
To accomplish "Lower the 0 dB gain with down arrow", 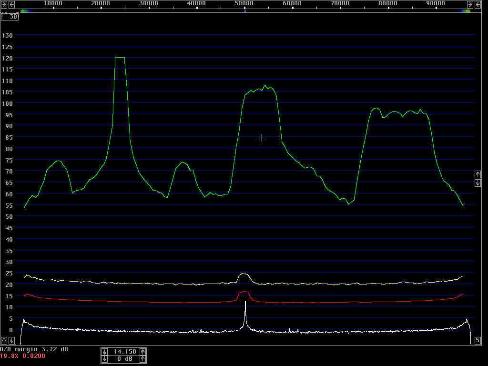I will pos(104,359).
